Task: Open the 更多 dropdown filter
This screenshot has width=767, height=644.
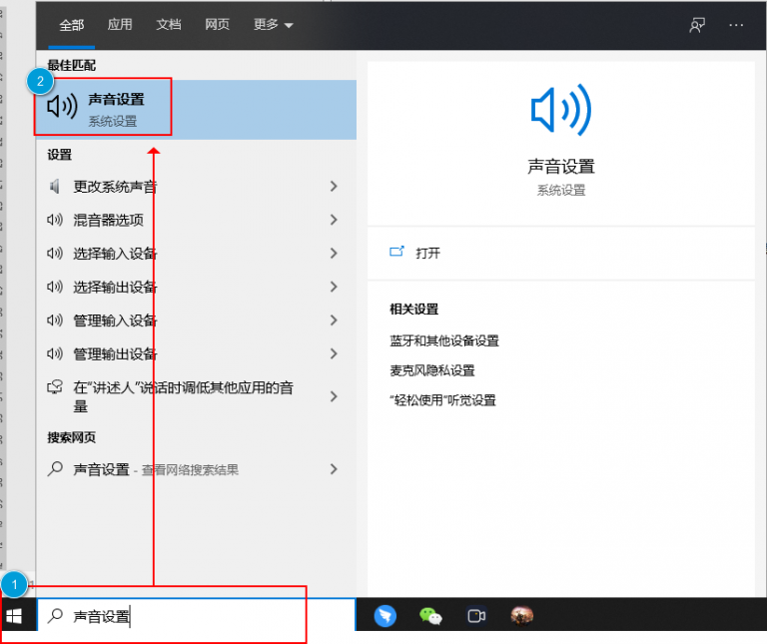Action: (x=273, y=24)
